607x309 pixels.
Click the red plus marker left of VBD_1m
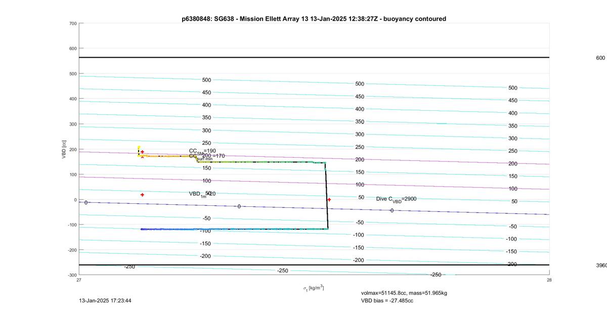click(142, 195)
